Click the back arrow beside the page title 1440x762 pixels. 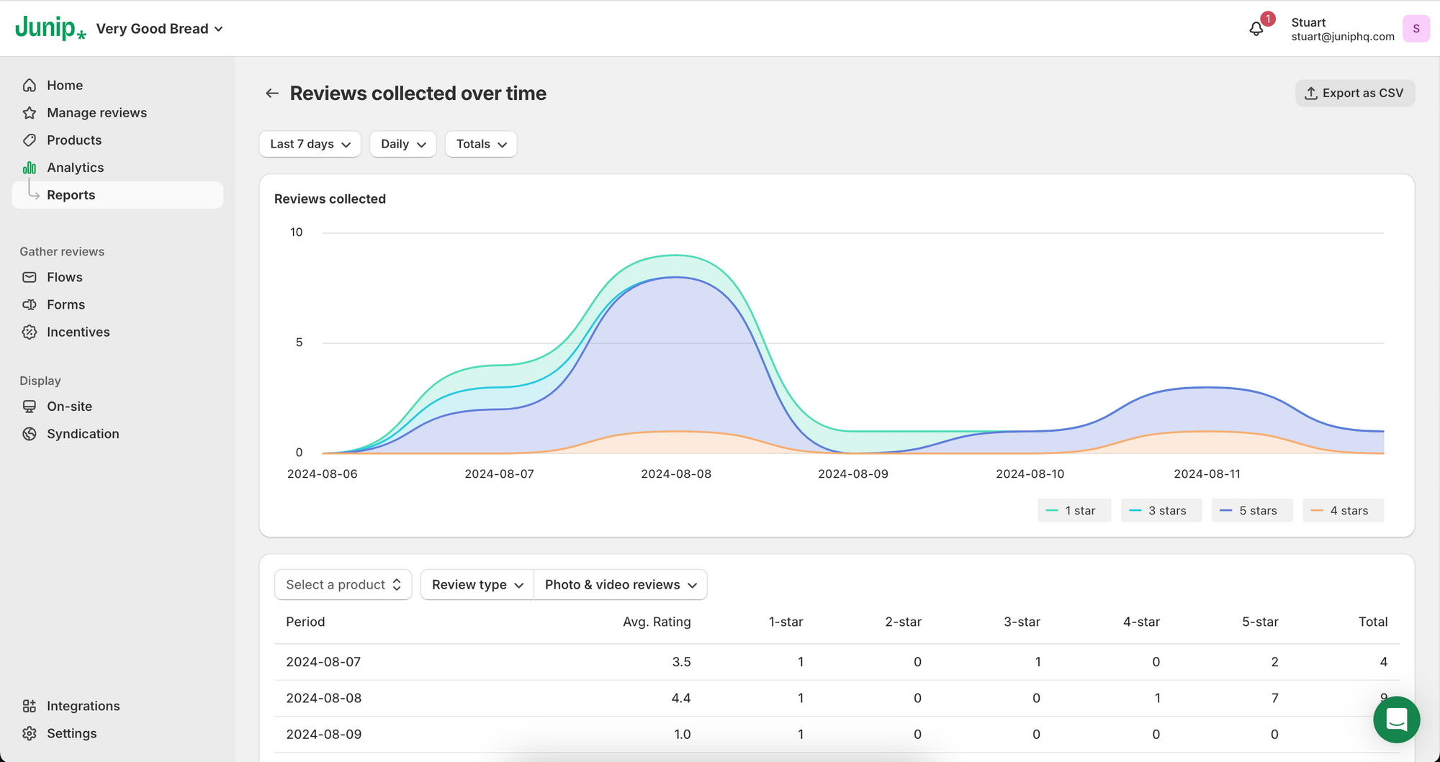[x=272, y=94]
